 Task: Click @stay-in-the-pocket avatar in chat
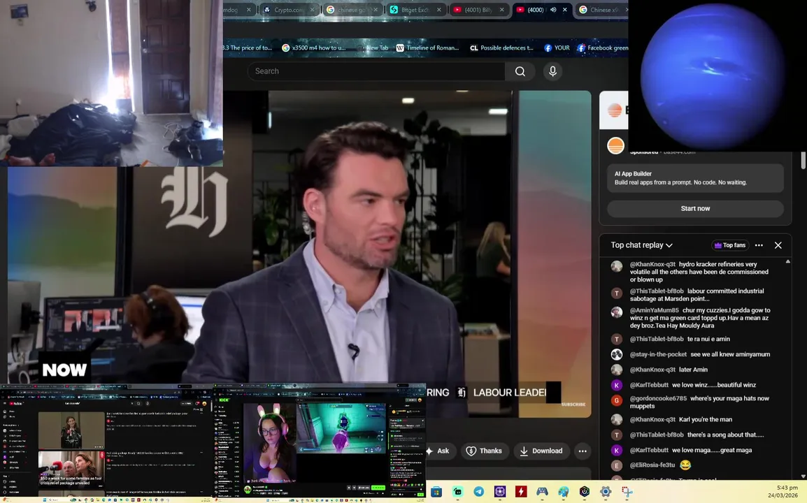[617, 354]
